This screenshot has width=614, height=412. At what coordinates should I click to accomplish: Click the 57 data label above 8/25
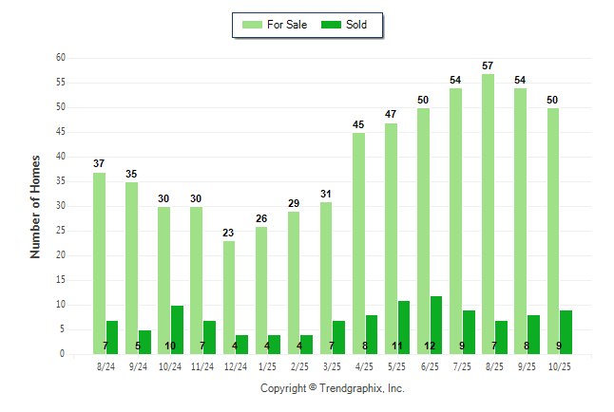(x=488, y=66)
